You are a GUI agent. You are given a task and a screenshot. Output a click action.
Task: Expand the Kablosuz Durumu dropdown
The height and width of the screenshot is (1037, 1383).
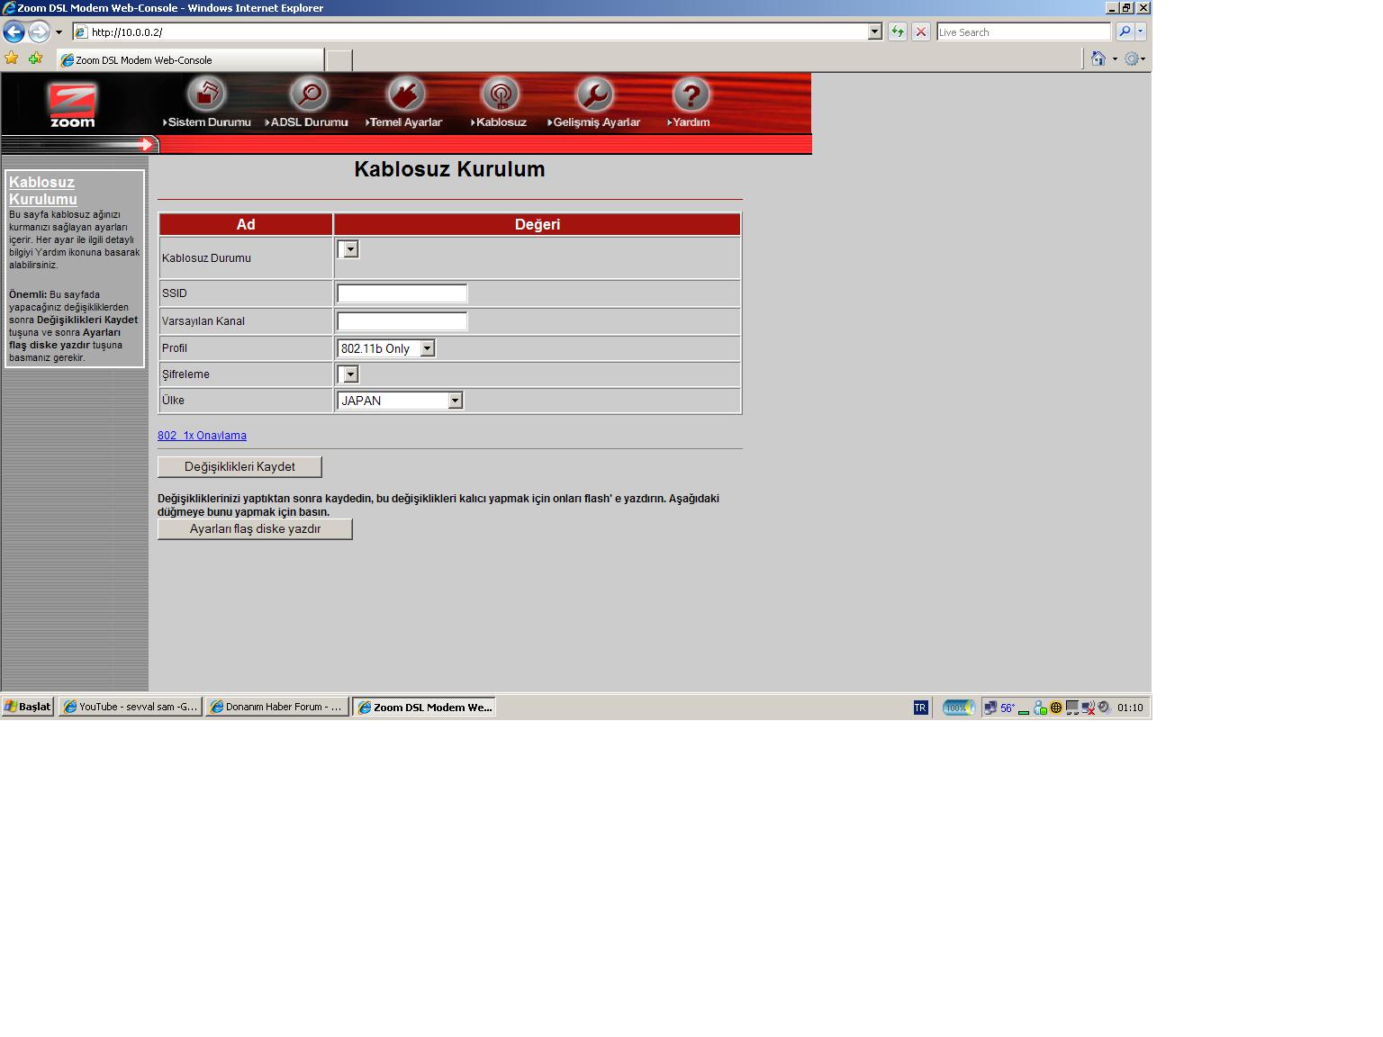click(351, 249)
